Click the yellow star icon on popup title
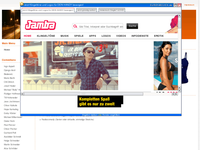200x150 pixels. [x=22, y=4]
